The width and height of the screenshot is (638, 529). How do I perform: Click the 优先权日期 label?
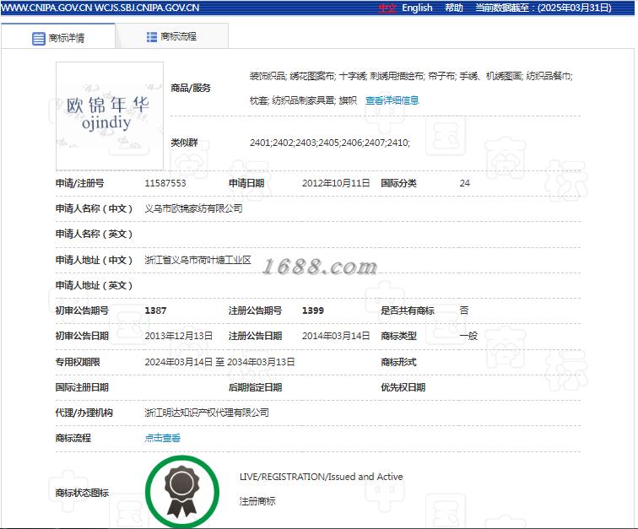(x=403, y=388)
